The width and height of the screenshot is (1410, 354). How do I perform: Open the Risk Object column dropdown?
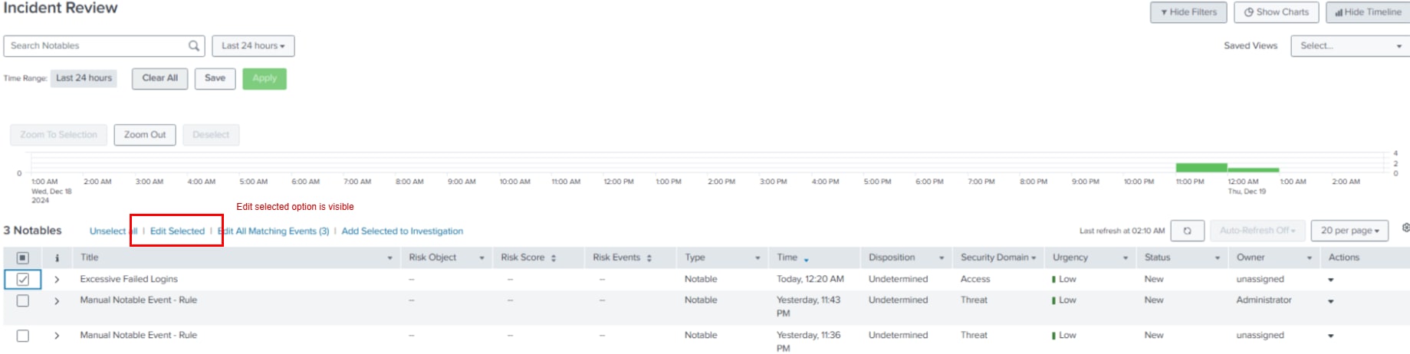[x=482, y=258]
